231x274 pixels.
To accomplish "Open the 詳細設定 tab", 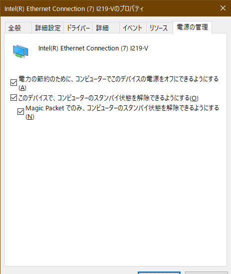I will point(48,28).
